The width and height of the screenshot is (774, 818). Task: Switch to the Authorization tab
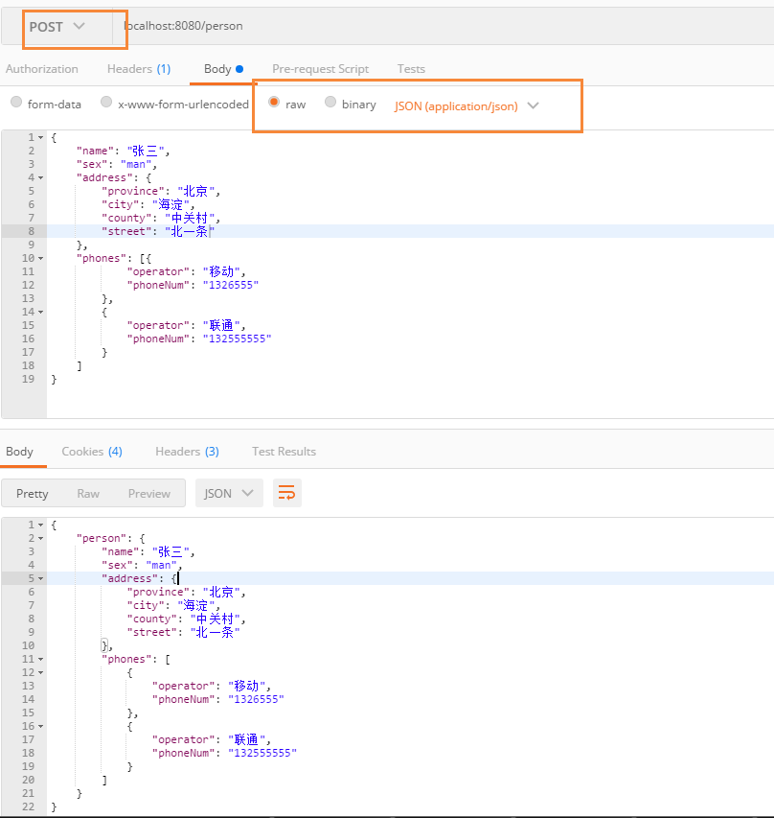[x=41, y=69]
